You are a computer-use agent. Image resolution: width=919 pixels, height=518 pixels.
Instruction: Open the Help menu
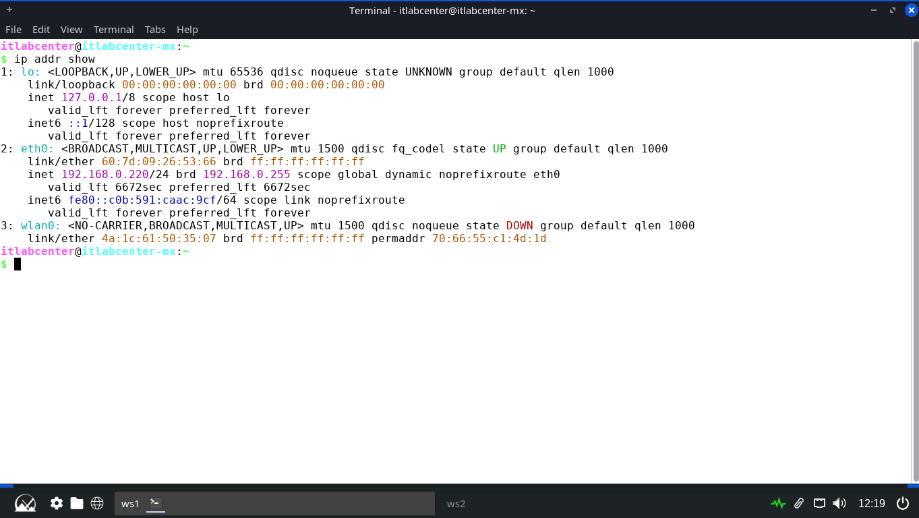187,30
